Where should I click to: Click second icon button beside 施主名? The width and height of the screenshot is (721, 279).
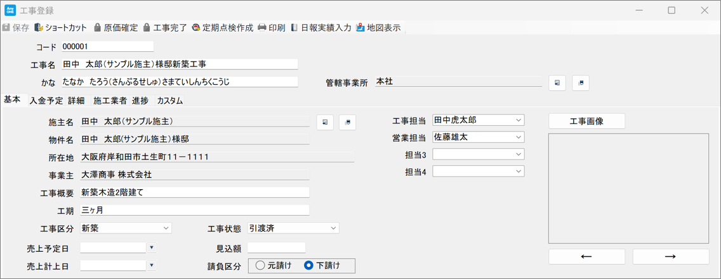347,122
